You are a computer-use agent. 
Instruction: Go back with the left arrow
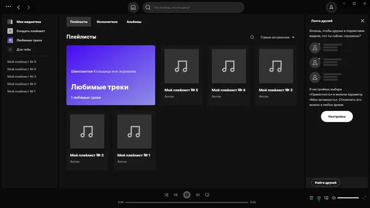[18, 7]
